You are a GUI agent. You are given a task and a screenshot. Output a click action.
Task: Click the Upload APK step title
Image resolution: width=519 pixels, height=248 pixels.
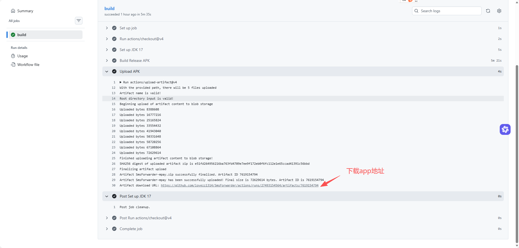pos(130,71)
